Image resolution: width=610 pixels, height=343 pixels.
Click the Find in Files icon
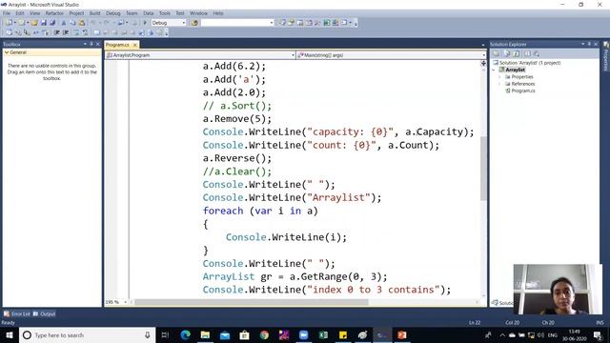(x=194, y=23)
